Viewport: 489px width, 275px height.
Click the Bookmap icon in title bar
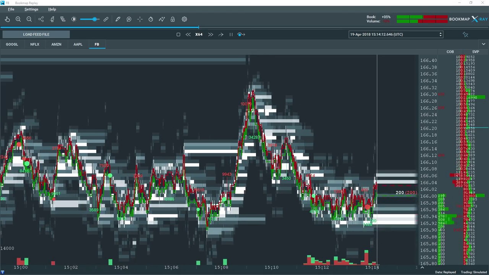coord(2,3)
